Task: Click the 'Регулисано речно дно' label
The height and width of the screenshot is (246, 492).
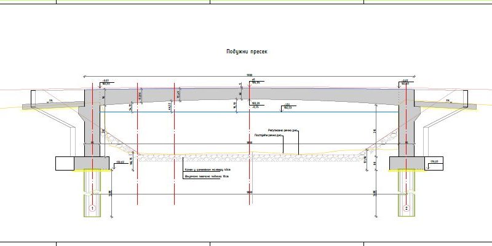Action: click(283, 130)
